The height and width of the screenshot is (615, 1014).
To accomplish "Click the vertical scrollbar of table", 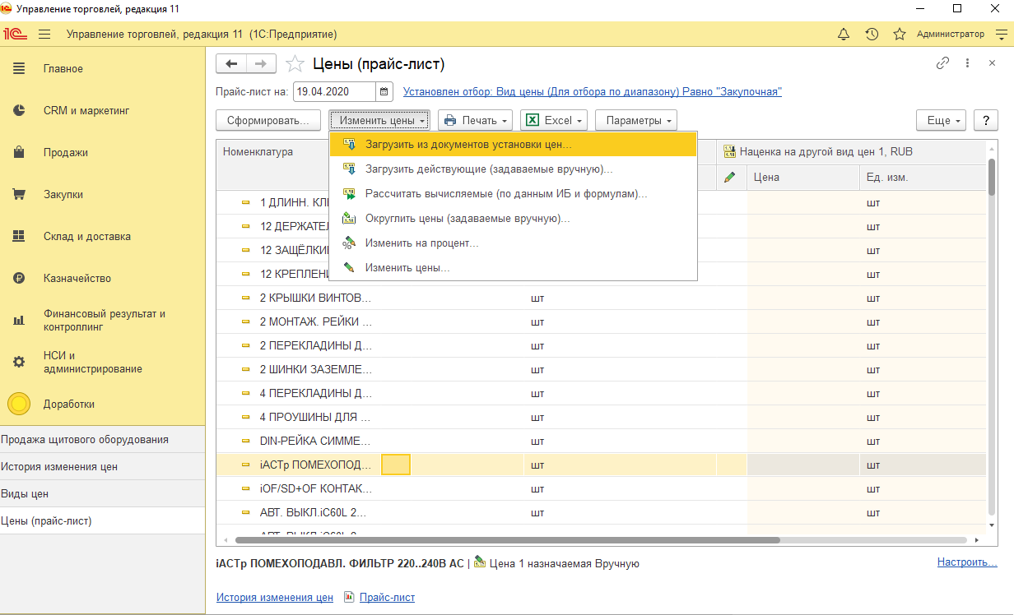I will [991, 177].
